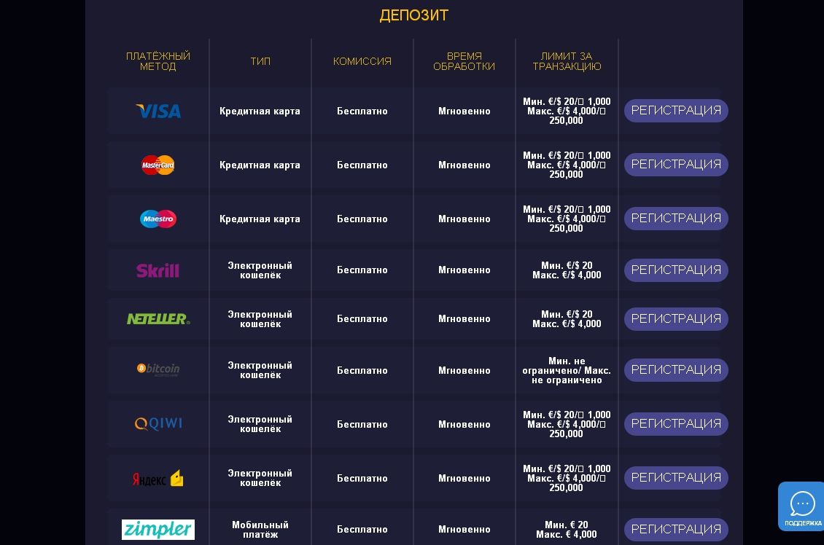Click the Zimpler mobile payment logo
824x545 pixels.
[158, 529]
